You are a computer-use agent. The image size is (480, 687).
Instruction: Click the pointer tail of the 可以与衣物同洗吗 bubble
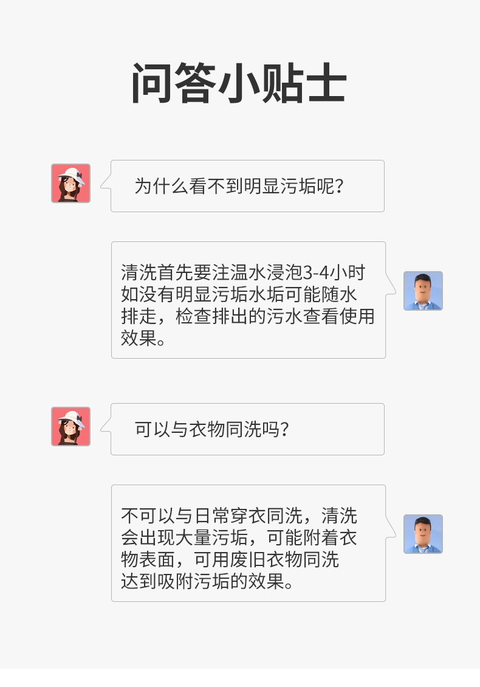pyautogui.click(x=106, y=429)
